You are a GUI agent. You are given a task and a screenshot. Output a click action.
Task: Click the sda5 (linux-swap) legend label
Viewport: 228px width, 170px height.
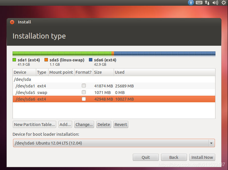coord(67,60)
